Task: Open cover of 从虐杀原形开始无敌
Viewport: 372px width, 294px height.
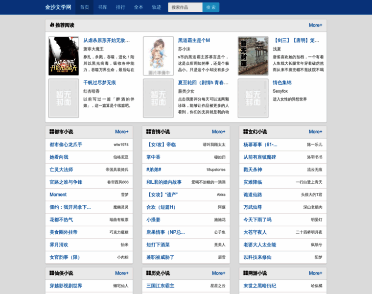Action: [x=64, y=56]
